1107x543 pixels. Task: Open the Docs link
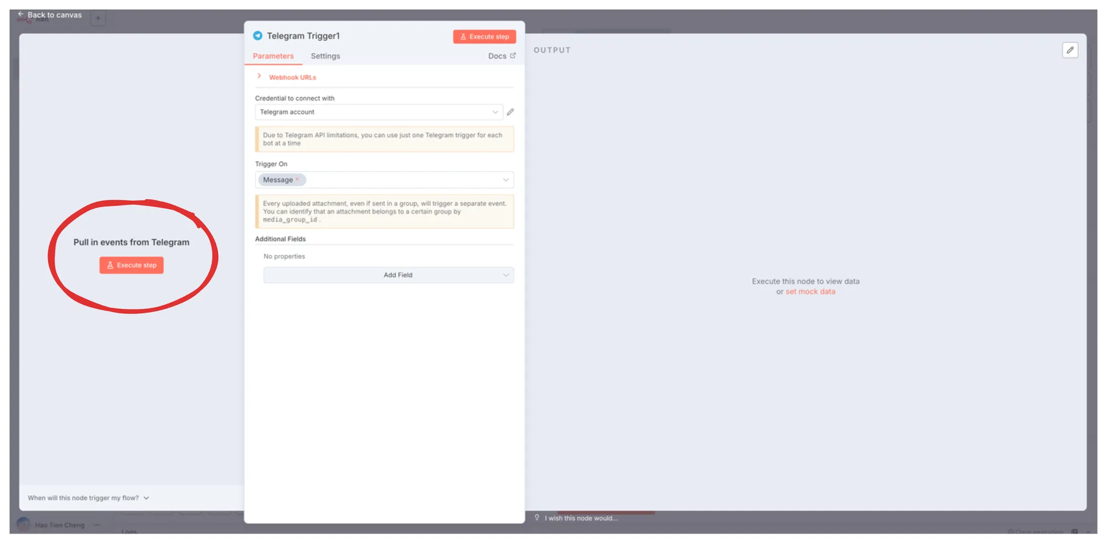pyautogui.click(x=501, y=56)
